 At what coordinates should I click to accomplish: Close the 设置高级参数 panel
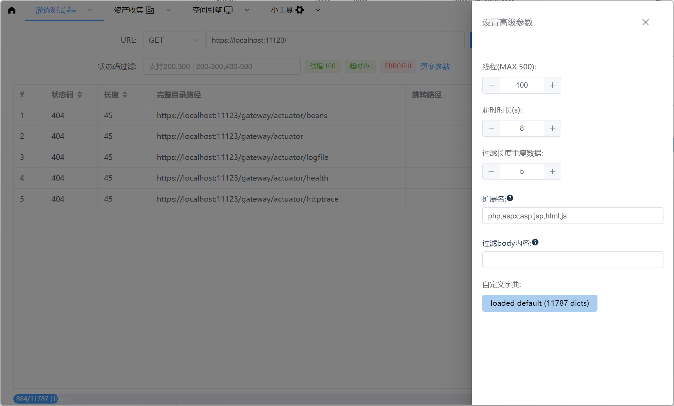coord(645,22)
